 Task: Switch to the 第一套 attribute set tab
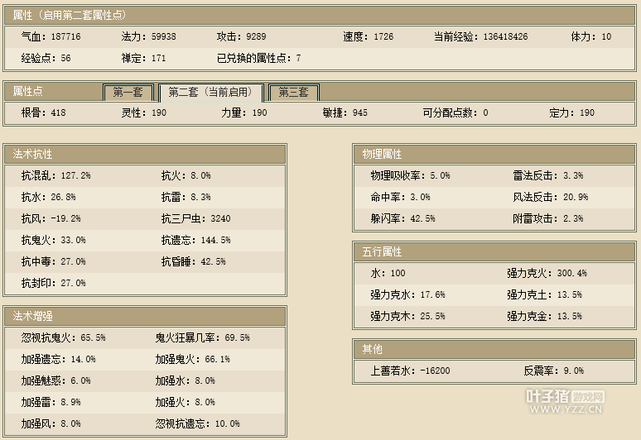click(x=128, y=92)
